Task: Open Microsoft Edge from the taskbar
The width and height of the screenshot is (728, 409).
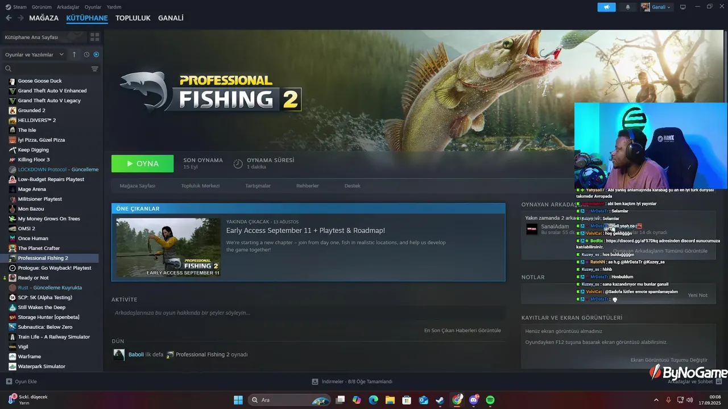Action: coord(373,400)
